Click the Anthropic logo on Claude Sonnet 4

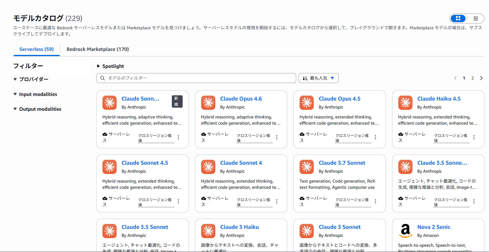pos(208,167)
